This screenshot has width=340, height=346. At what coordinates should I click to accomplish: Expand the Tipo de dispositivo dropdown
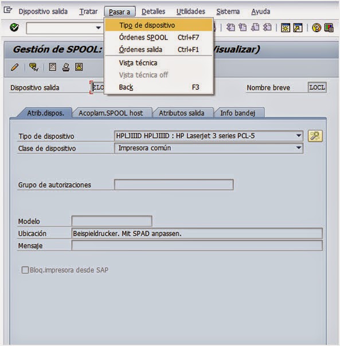coord(299,136)
